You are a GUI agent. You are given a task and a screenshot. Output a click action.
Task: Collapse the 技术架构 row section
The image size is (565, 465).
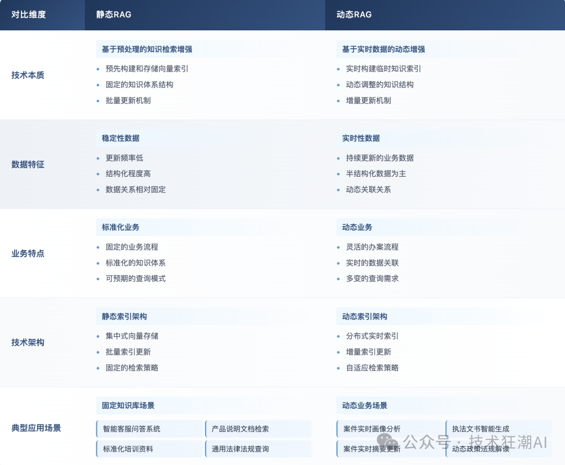pos(27,343)
